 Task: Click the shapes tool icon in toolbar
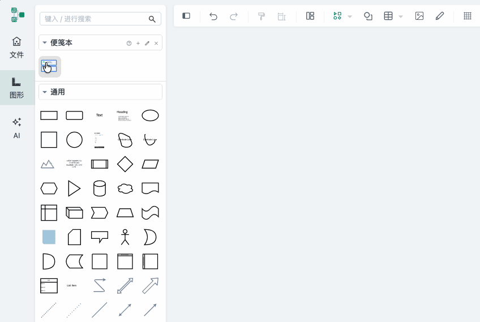[x=368, y=16]
